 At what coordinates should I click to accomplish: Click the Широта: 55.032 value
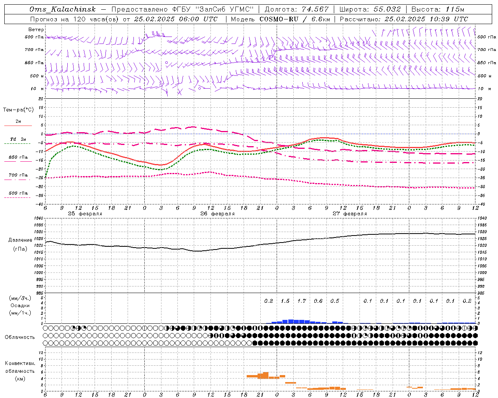pyautogui.click(x=370, y=10)
